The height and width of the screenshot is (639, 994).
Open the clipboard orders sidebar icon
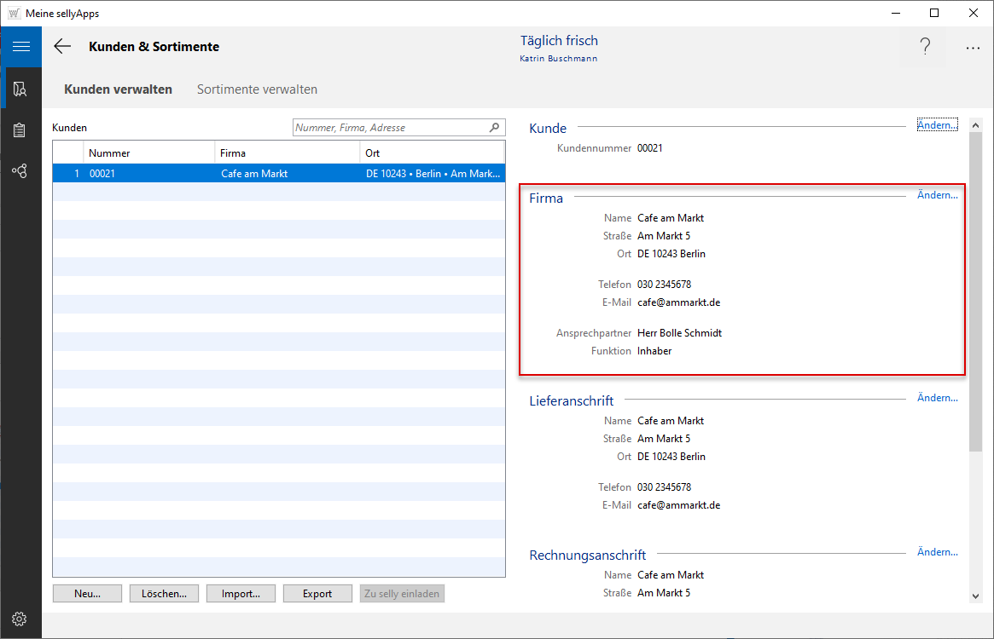pyautogui.click(x=20, y=130)
